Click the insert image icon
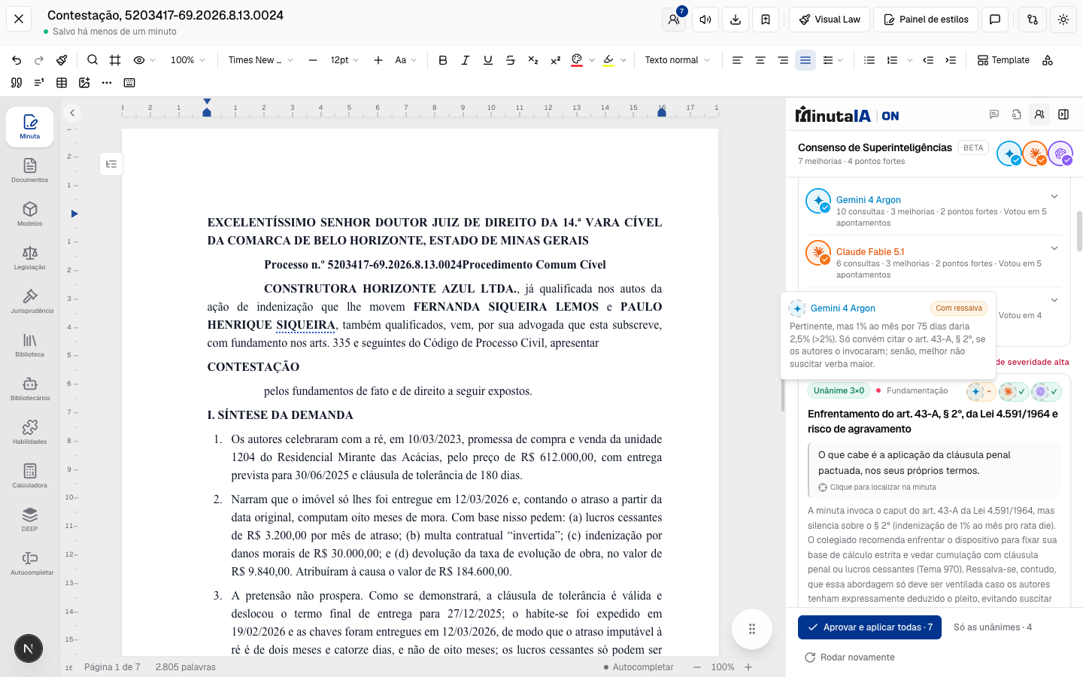 pos(84,83)
